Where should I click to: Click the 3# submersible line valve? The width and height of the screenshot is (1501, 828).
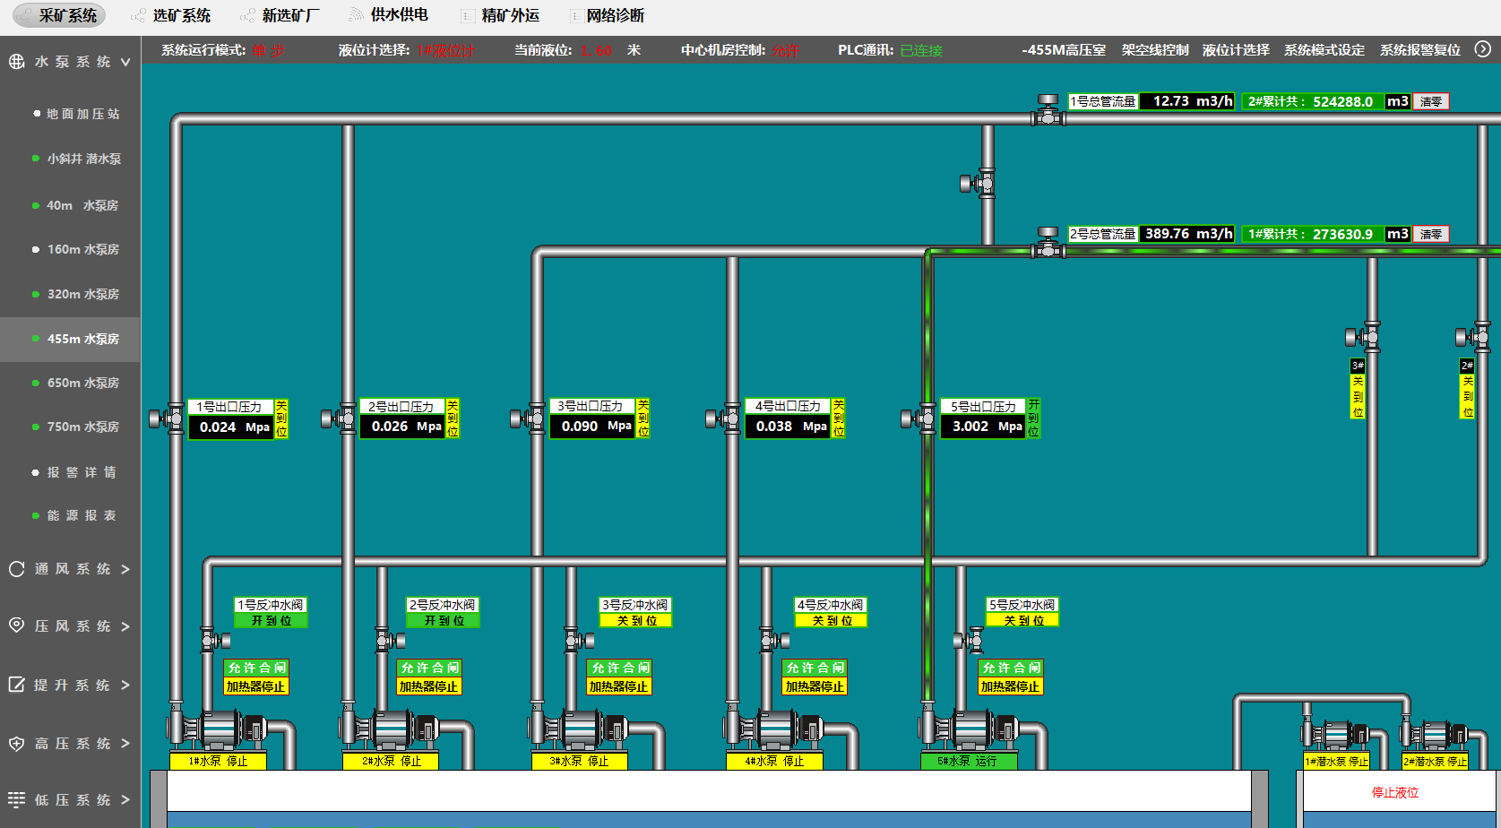[1363, 337]
